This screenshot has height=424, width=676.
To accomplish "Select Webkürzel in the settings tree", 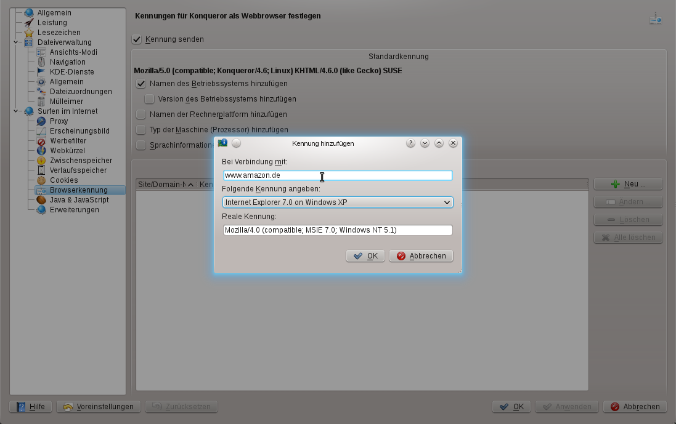I will pos(67,151).
